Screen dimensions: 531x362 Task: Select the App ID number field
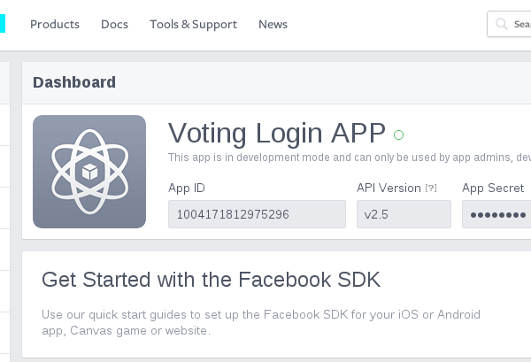[257, 214]
